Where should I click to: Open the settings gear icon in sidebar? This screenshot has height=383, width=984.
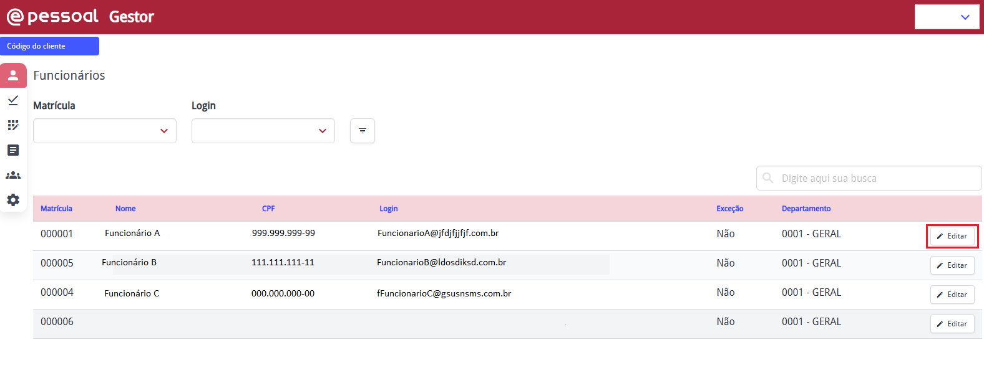[x=13, y=200]
